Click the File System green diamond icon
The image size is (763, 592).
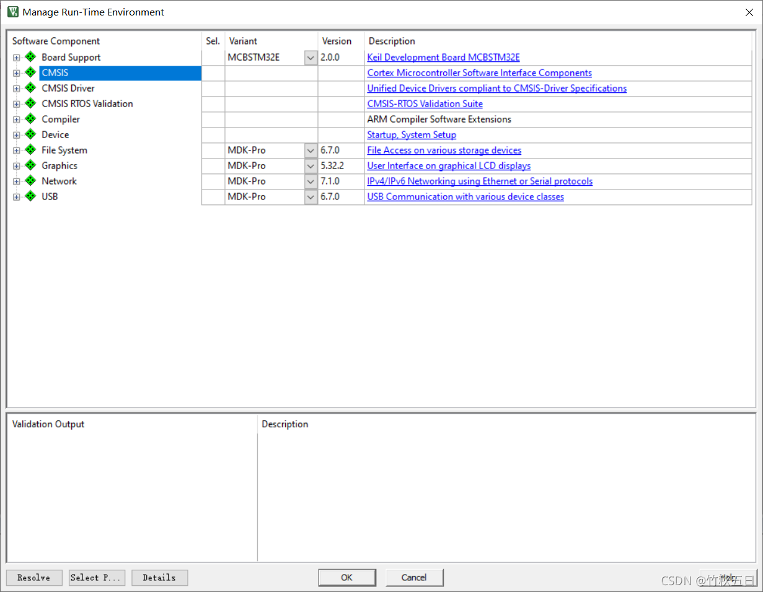pyautogui.click(x=30, y=150)
